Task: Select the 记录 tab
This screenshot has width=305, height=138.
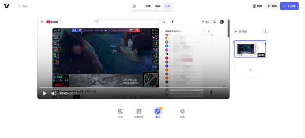Action: pos(168,6)
